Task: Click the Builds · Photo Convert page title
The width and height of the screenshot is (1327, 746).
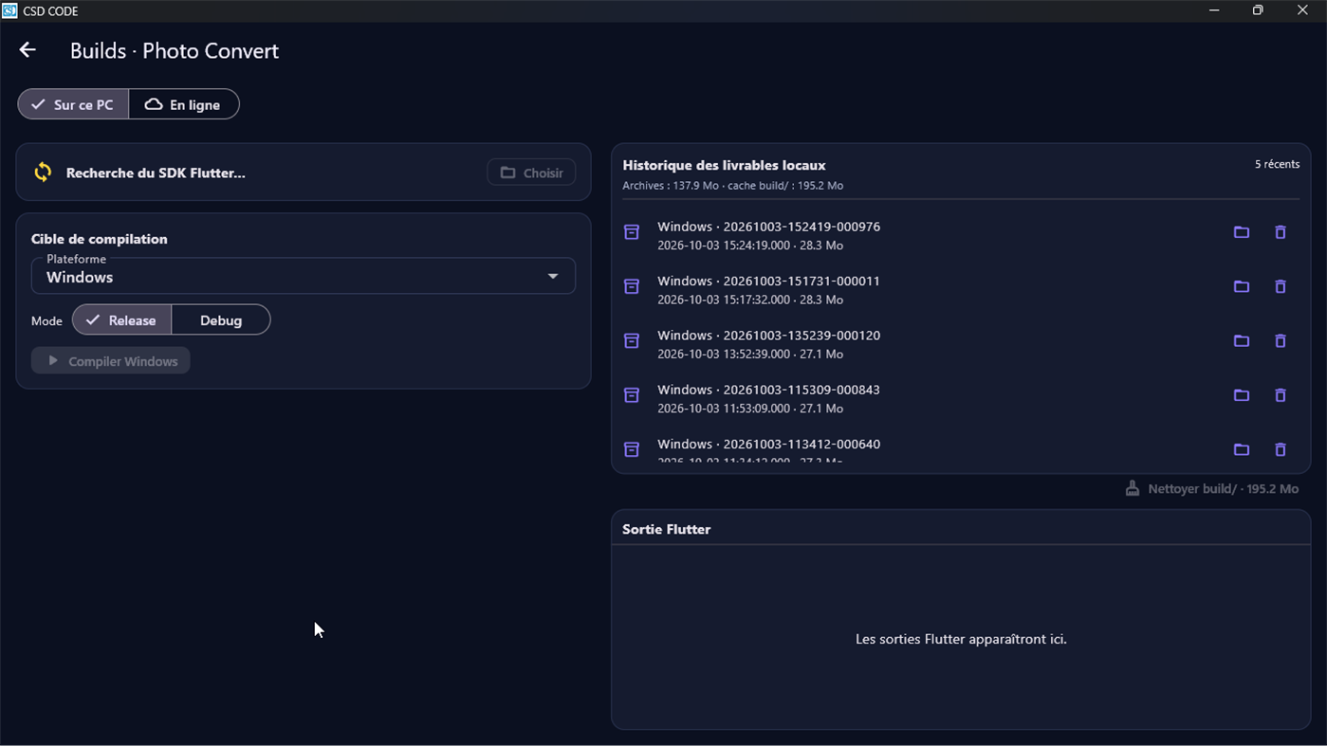Action: 175,51
